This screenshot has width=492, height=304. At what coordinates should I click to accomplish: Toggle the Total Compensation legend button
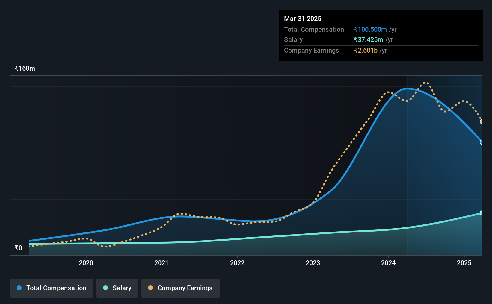pos(52,288)
